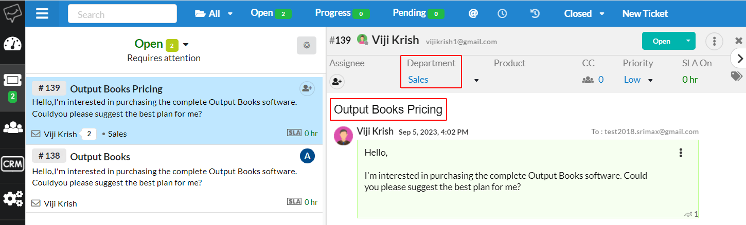Open the settings gears icon in sidebar
The image size is (746, 225).
click(x=12, y=198)
